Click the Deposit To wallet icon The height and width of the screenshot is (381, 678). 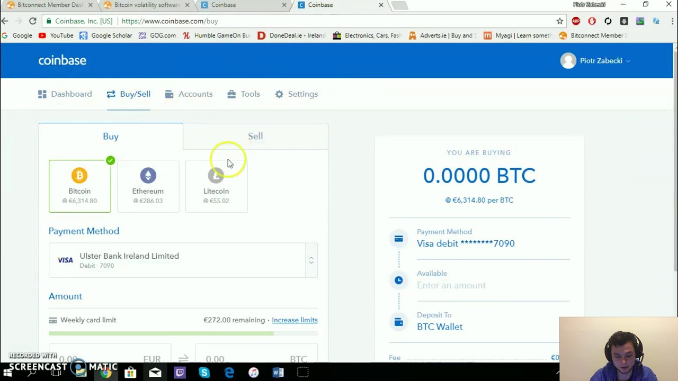tap(399, 321)
